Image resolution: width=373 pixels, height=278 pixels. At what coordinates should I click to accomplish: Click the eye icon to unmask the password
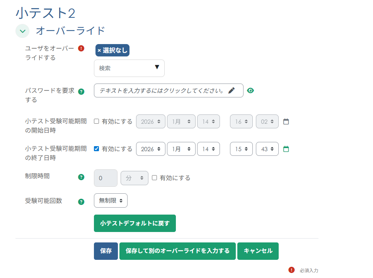click(x=250, y=90)
